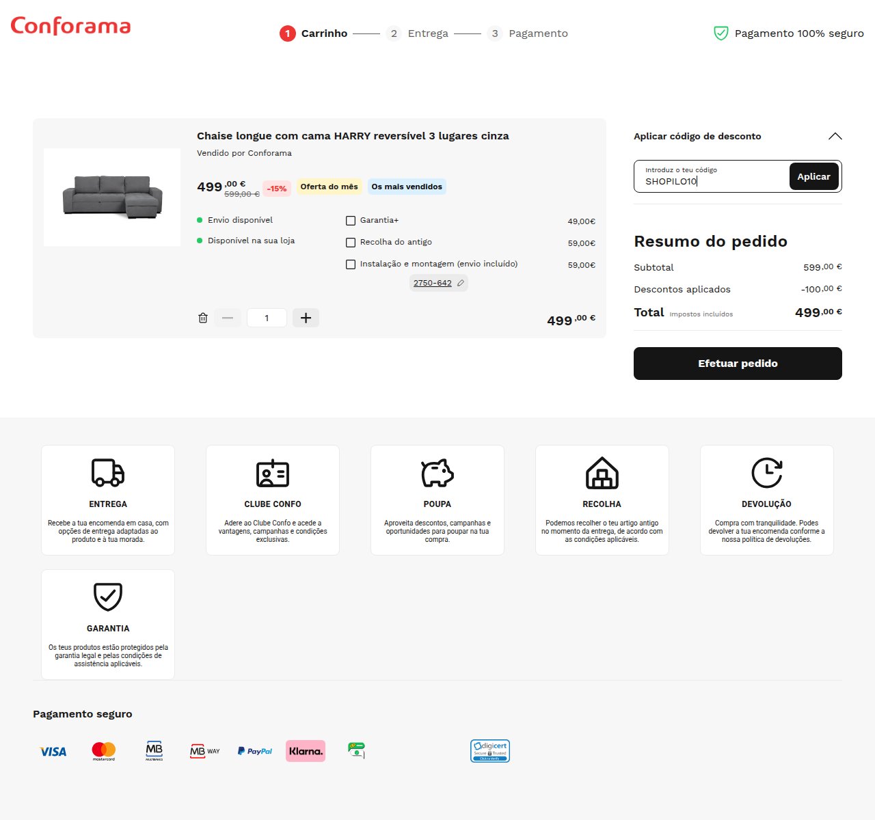
Task: Open postal code 2750-642 link
Action: pyautogui.click(x=433, y=283)
